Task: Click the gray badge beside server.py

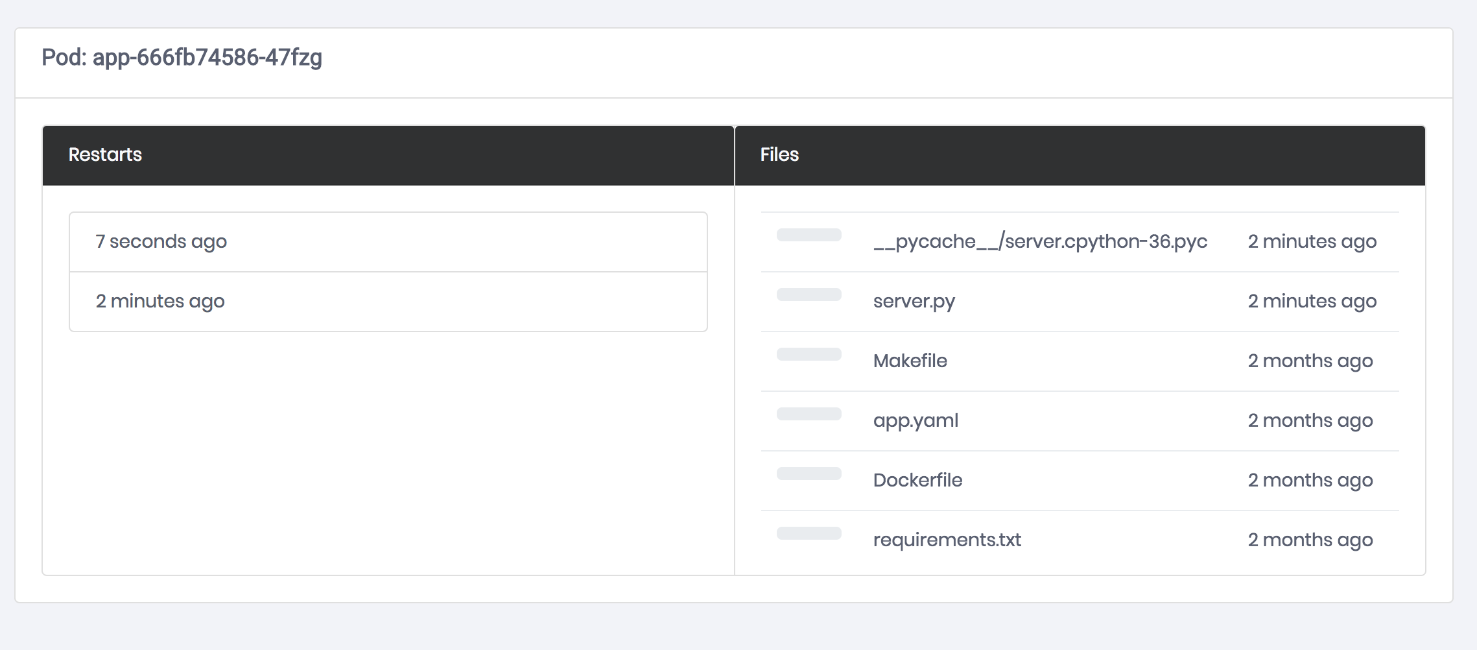Action: pyautogui.click(x=809, y=295)
